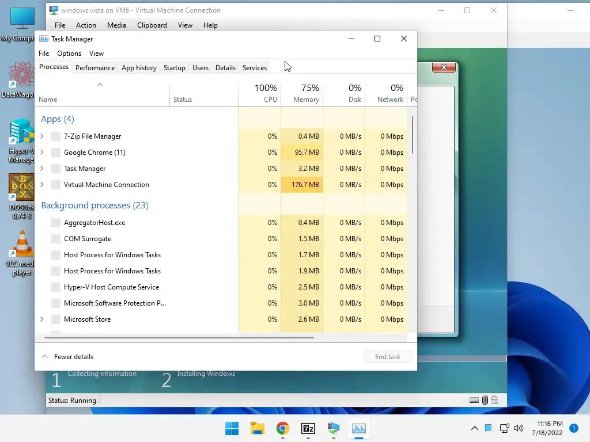
Task: Expand the Task Manager process group
Action: 41,169
